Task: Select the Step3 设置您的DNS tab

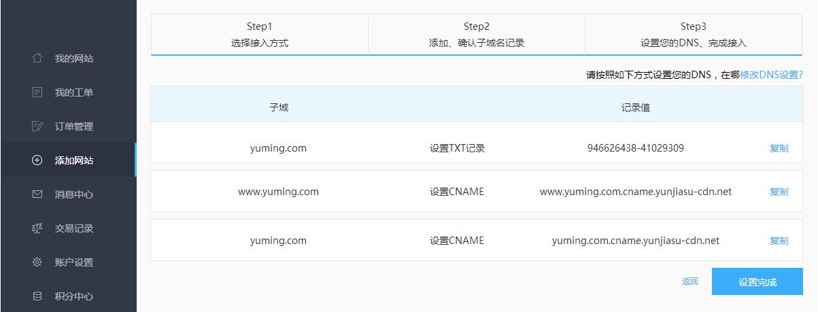Action: tap(693, 35)
